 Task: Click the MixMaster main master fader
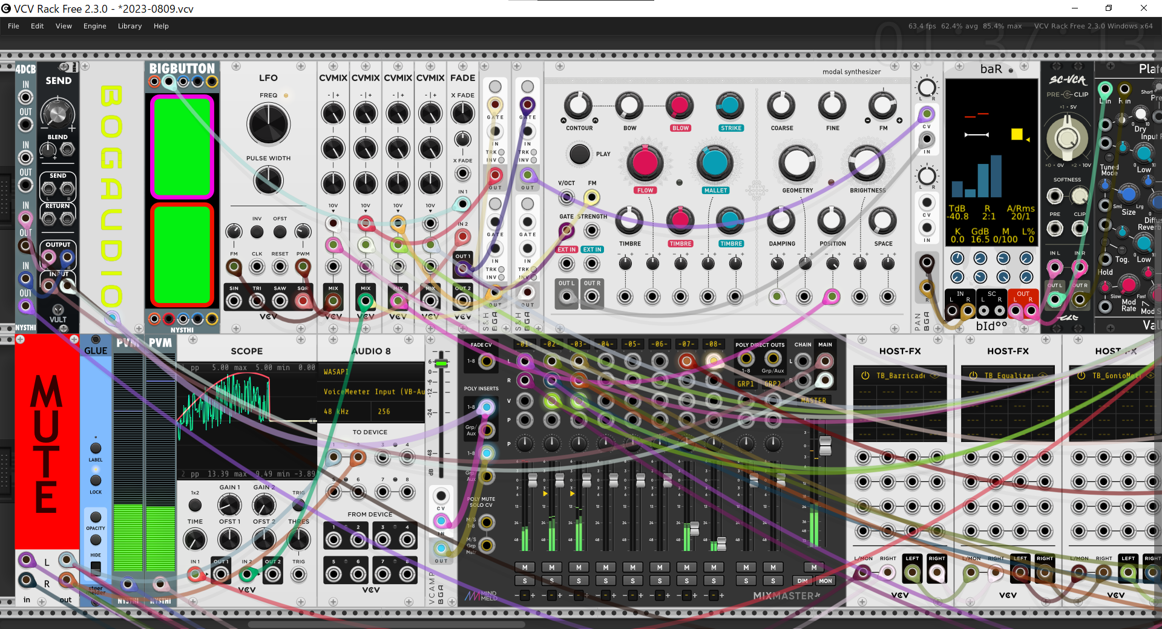click(x=826, y=446)
